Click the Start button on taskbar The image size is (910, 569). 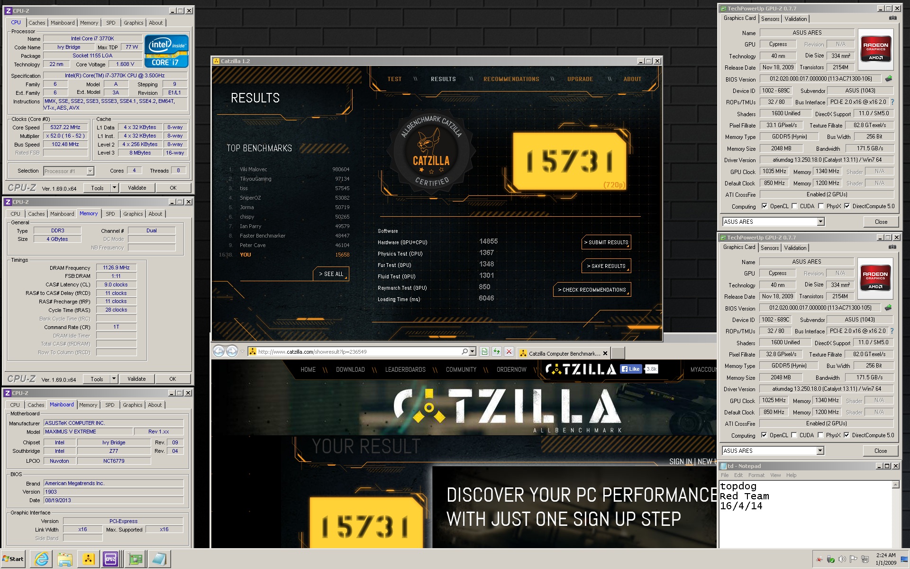pyautogui.click(x=13, y=559)
